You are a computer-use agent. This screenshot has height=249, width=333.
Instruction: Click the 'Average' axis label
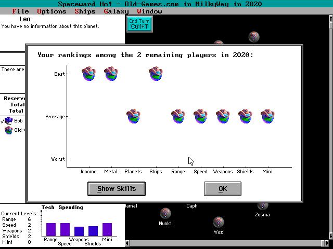[55, 117]
